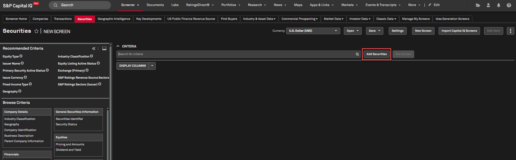The image size is (516, 160).
Task: Select Securities Identifier in Browse Criteria
Action: tap(69, 119)
